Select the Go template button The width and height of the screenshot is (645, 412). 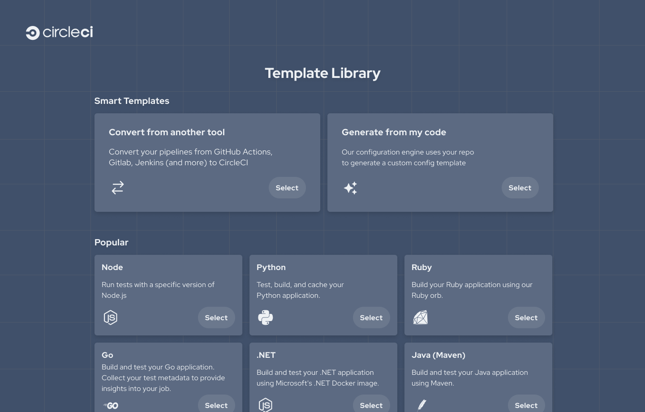216,405
